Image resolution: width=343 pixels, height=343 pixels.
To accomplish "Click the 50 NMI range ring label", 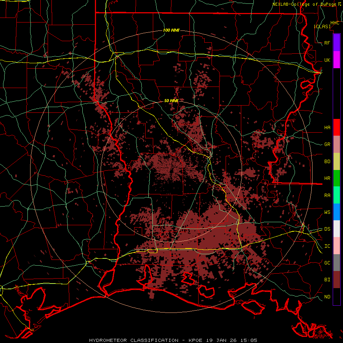I will point(171,101).
